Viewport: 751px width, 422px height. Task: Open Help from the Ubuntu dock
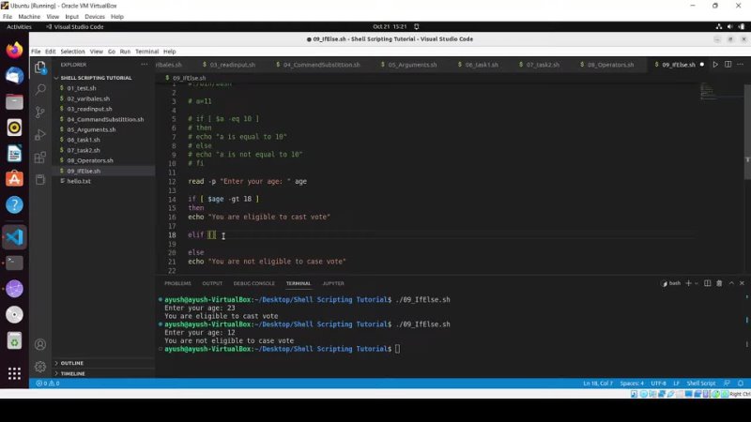tap(14, 204)
